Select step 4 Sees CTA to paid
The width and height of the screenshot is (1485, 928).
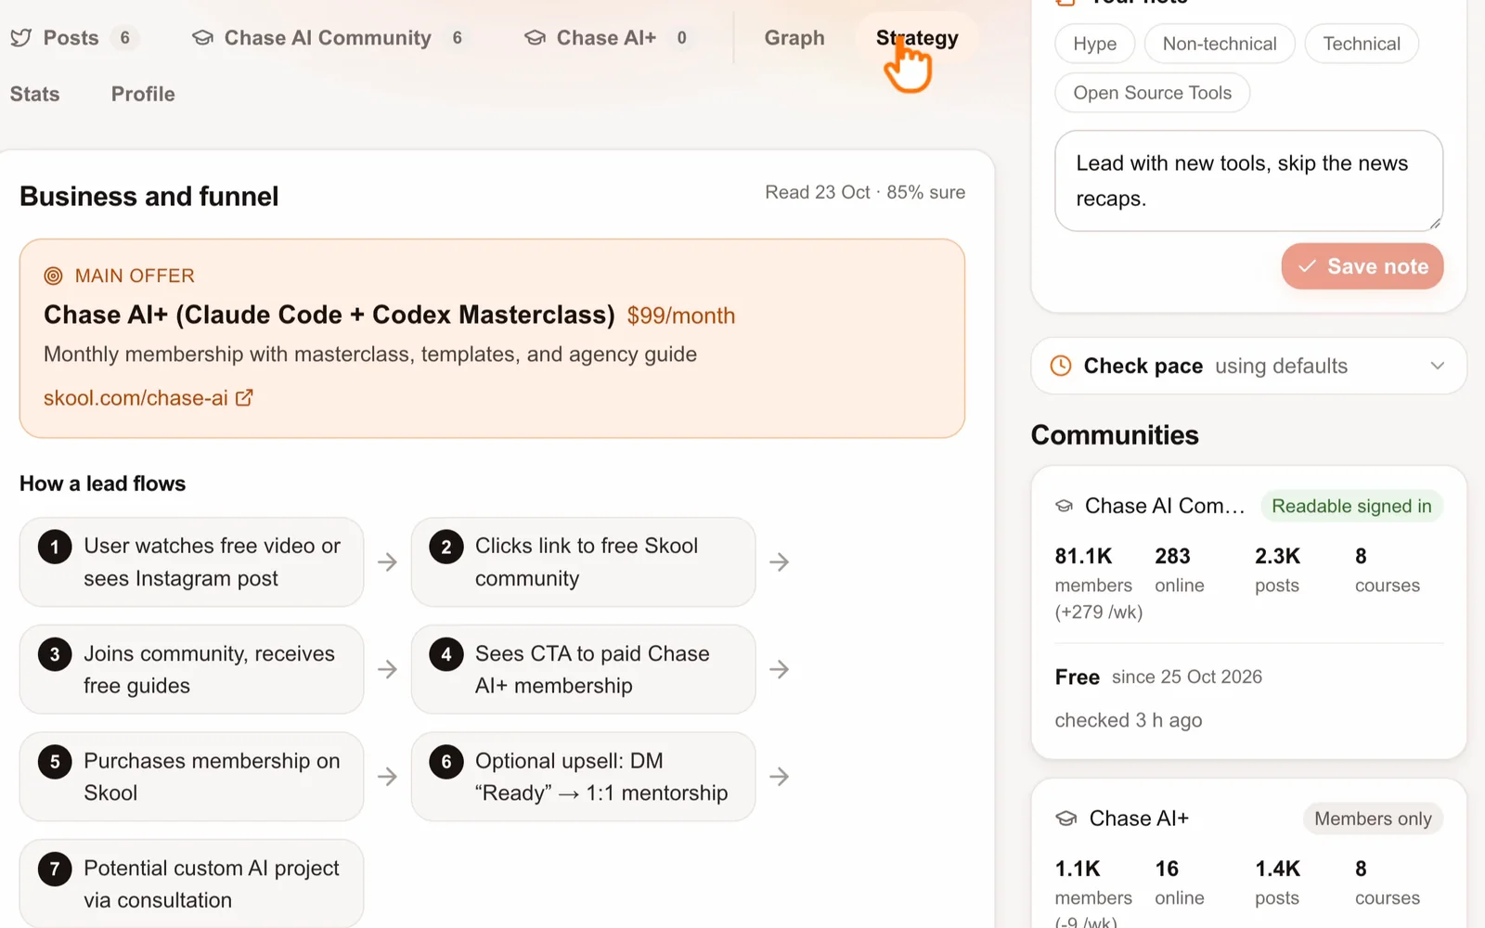point(583,669)
